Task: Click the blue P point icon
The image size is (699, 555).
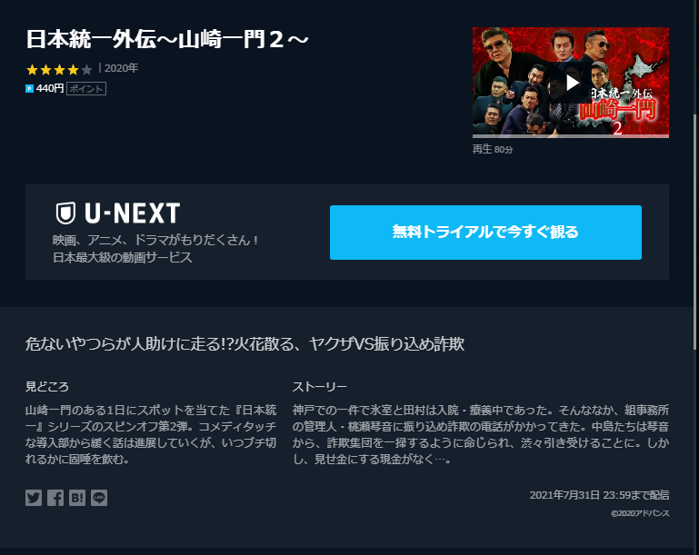Action: pos(29,89)
